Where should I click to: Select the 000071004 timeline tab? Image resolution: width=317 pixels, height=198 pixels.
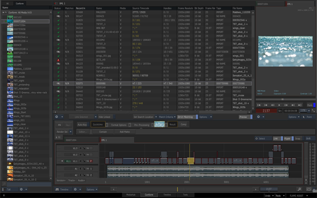(81, 140)
